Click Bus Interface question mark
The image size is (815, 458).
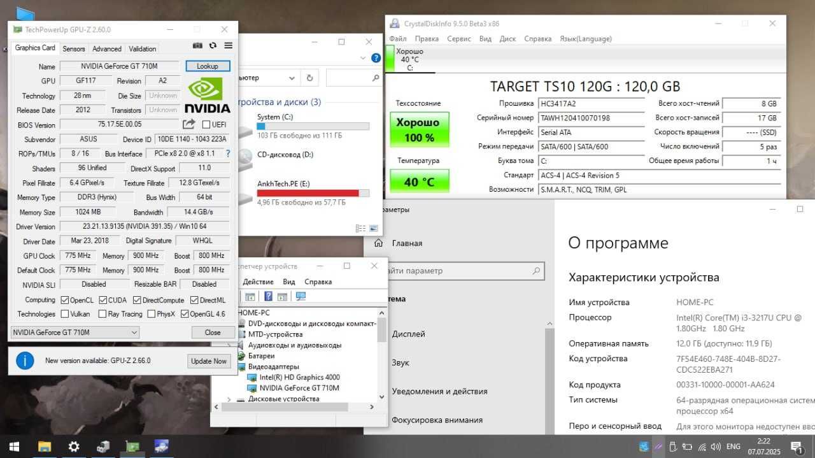[x=228, y=154]
